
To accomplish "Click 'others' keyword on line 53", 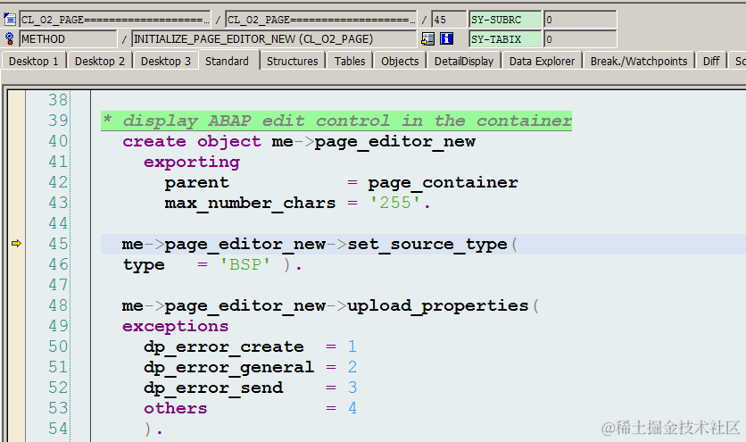I will point(175,408).
